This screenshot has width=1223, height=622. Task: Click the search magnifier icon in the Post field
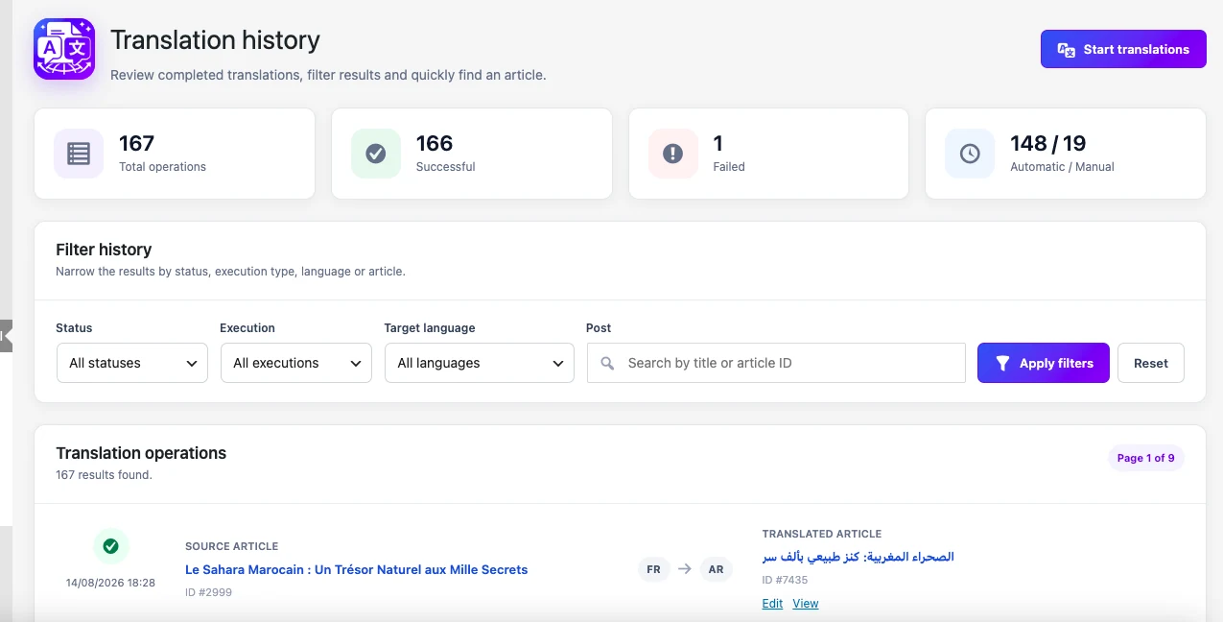click(607, 364)
